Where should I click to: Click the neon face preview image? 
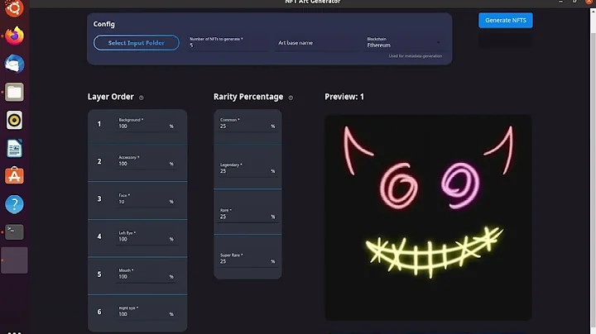[428, 217]
